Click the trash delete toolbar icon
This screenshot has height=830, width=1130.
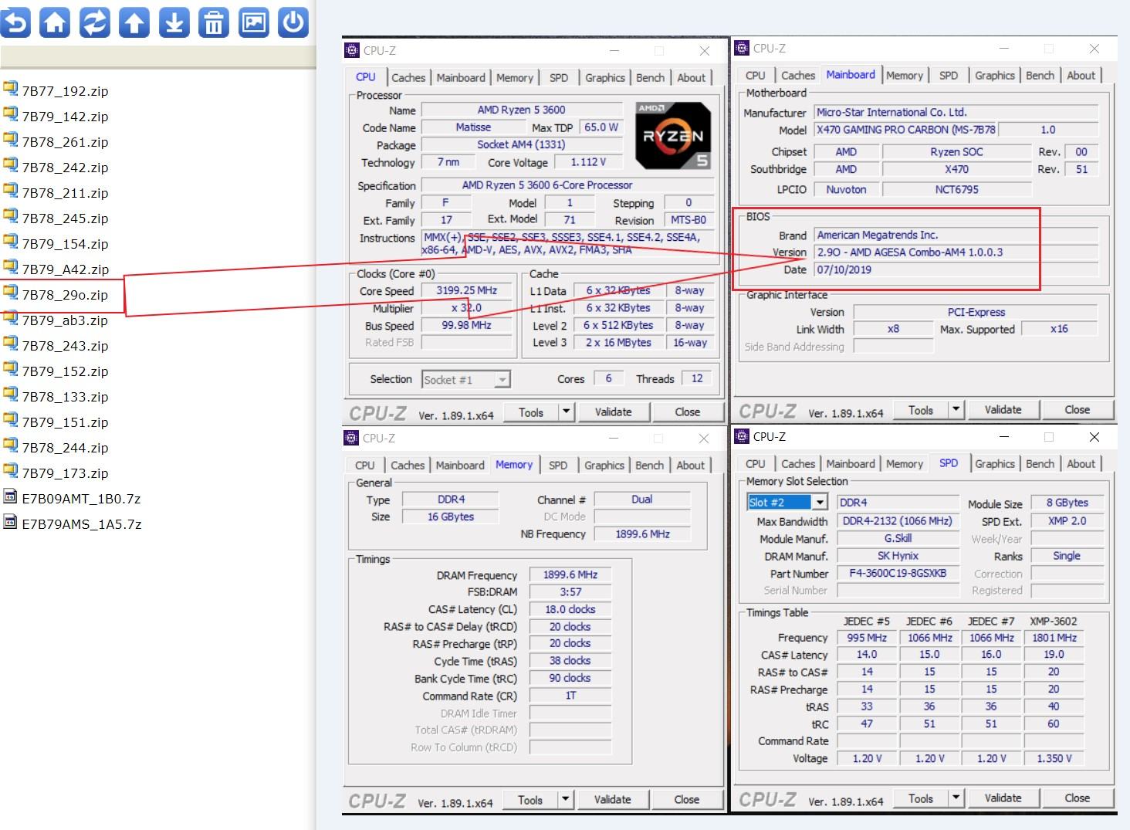pos(214,22)
